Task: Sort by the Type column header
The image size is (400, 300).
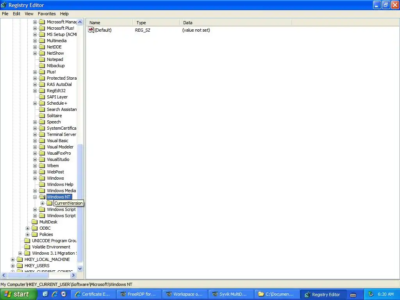Action: point(156,23)
